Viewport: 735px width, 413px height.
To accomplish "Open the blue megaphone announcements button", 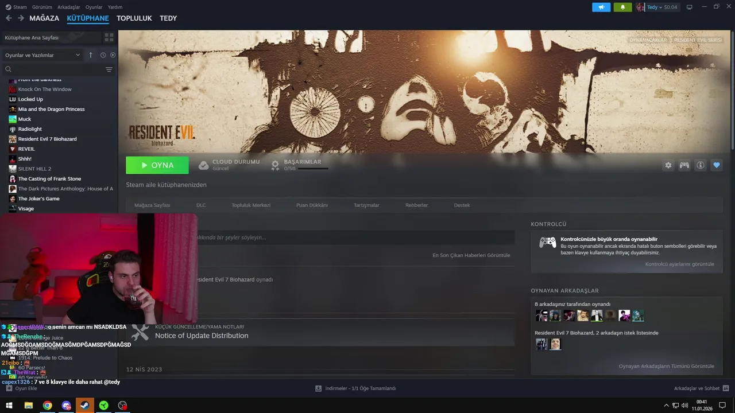I will point(601,7).
